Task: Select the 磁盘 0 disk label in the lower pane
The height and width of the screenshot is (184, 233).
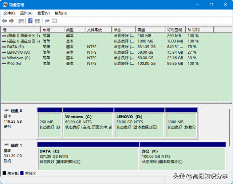Action: pos(16,111)
